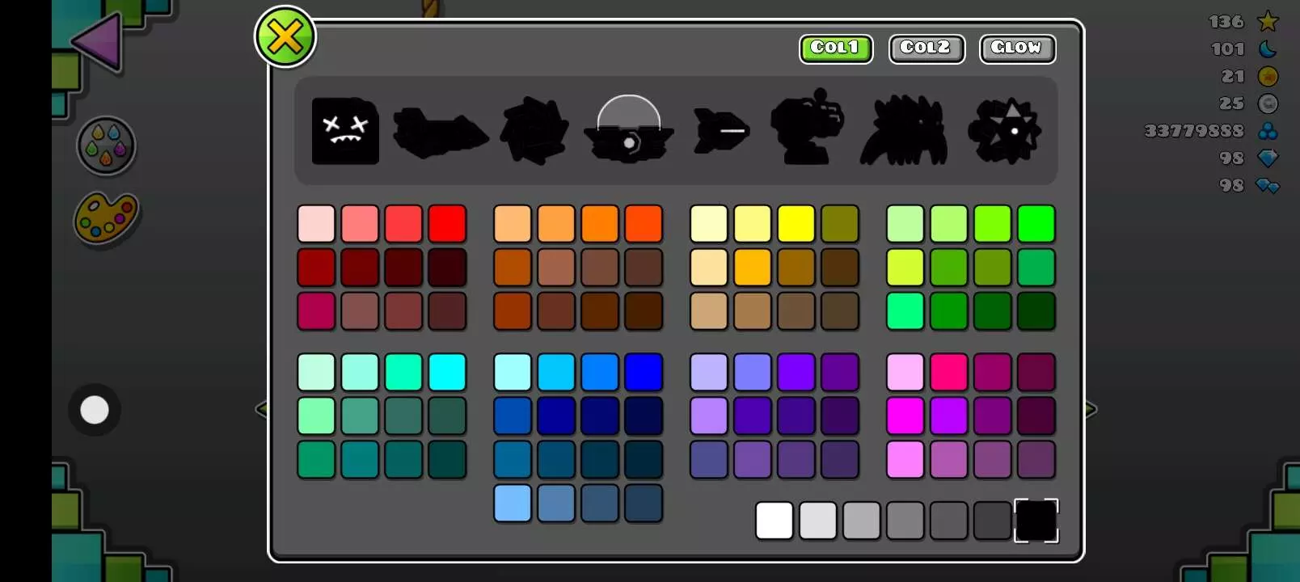Select the ball icon preview

pyautogui.click(x=534, y=131)
